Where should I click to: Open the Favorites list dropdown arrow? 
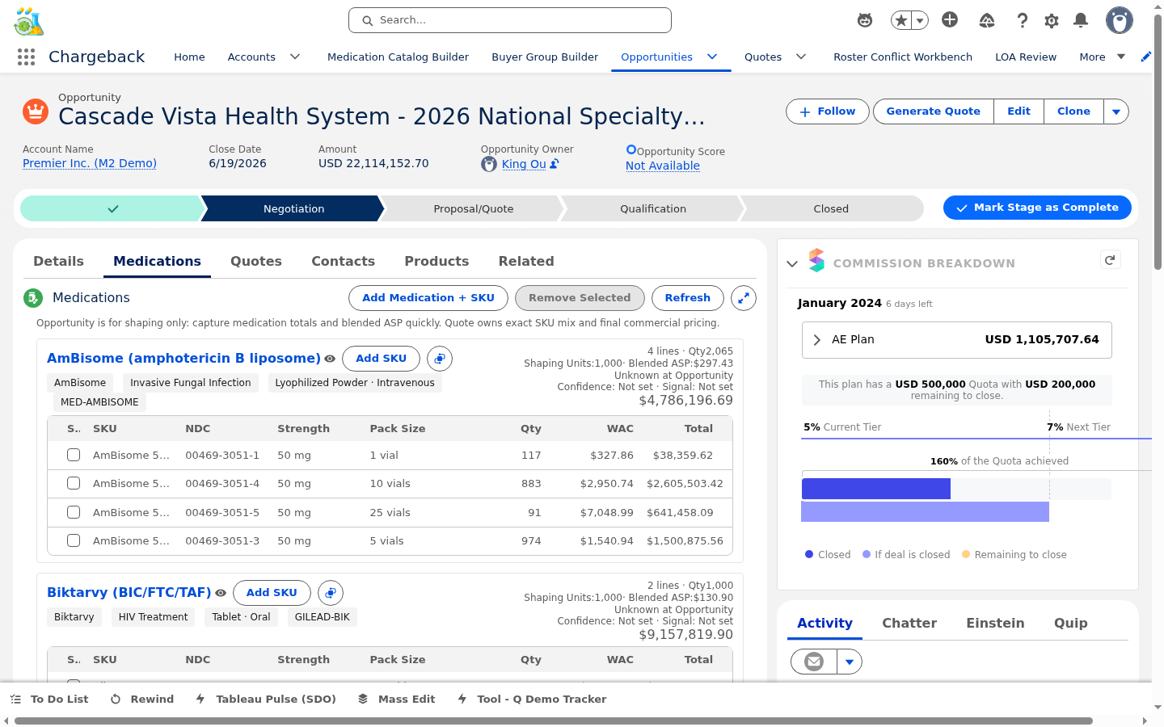(920, 20)
